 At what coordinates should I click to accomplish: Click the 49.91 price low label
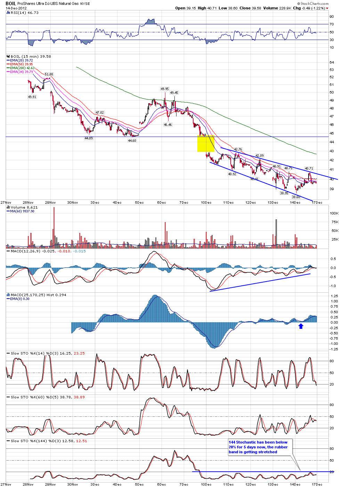click(x=32, y=97)
